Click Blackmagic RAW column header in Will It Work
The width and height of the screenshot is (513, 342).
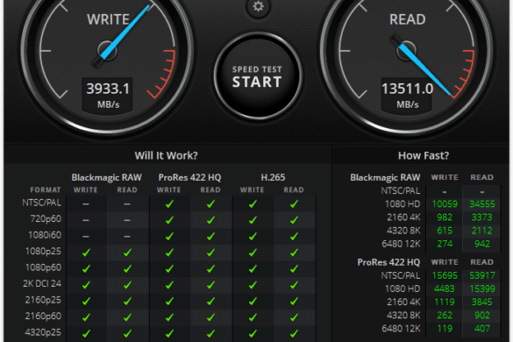[x=107, y=177]
